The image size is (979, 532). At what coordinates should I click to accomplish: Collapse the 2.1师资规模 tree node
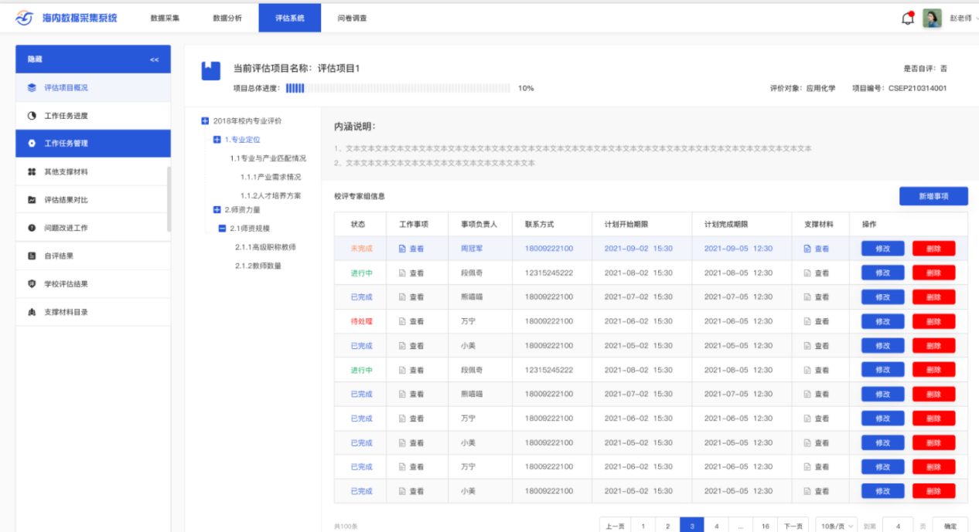point(222,229)
